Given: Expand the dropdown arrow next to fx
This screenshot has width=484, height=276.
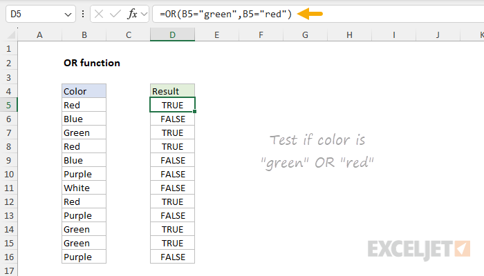Looking at the screenshot, I should (144, 14).
